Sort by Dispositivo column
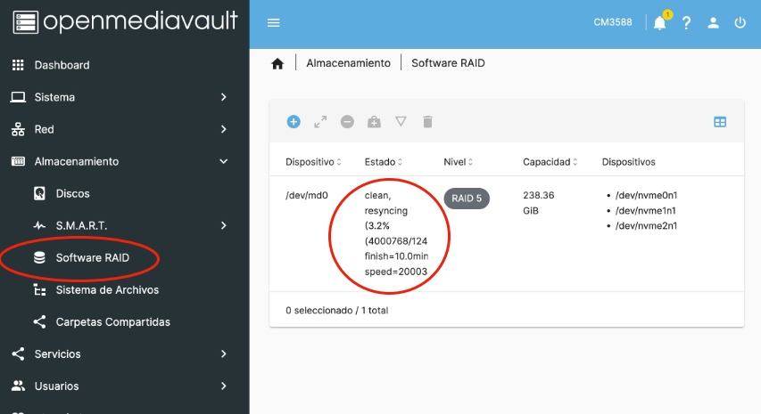Image resolution: width=761 pixels, height=414 pixels. pyautogui.click(x=313, y=162)
